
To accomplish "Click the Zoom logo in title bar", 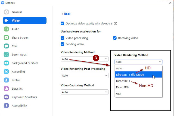I will coord(2,3).
